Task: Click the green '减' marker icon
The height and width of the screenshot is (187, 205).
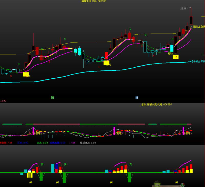Action: (53, 97)
